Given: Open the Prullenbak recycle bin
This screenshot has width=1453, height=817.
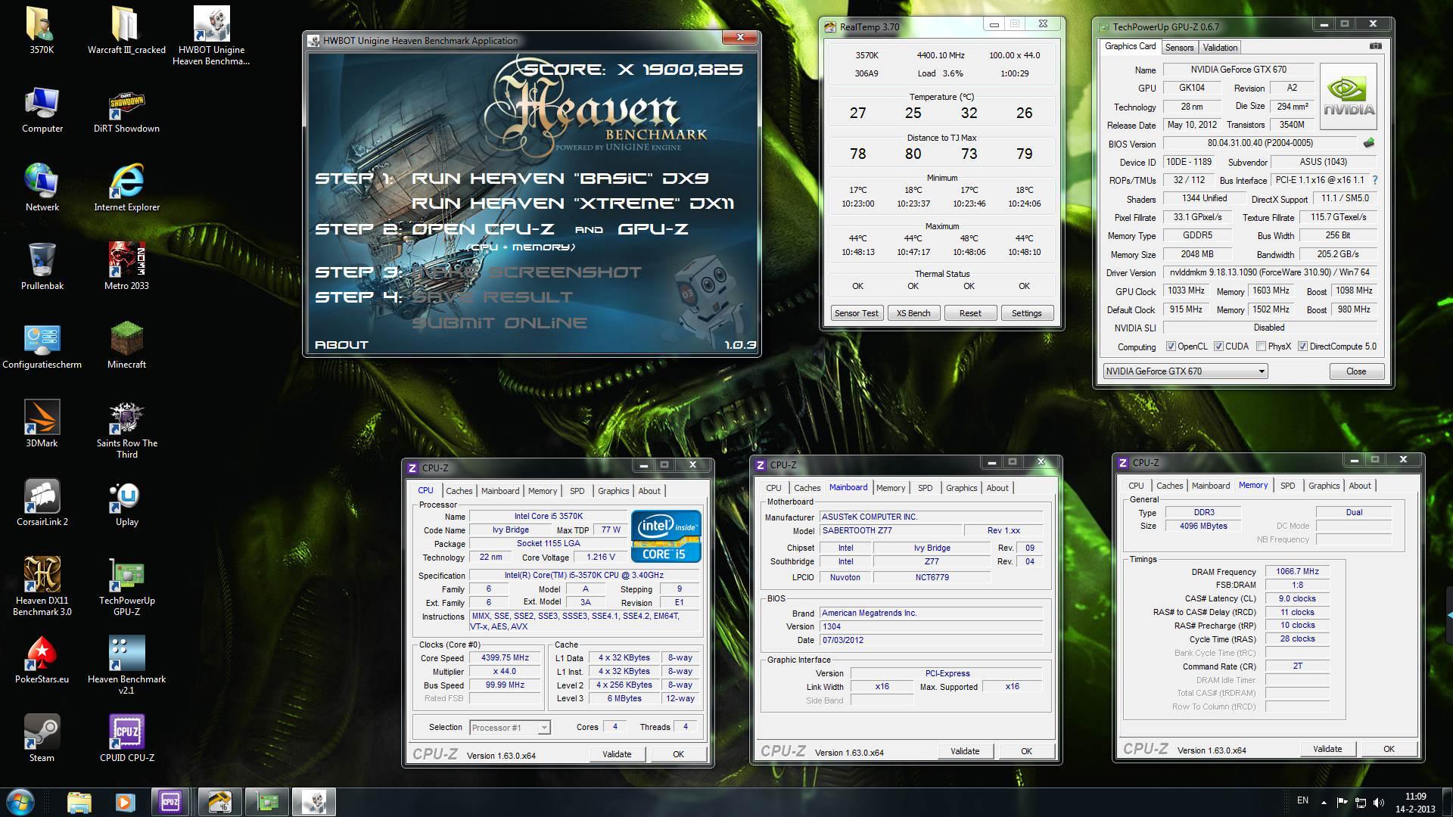Looking at the screenshot, I should click(x=42, y=267).
